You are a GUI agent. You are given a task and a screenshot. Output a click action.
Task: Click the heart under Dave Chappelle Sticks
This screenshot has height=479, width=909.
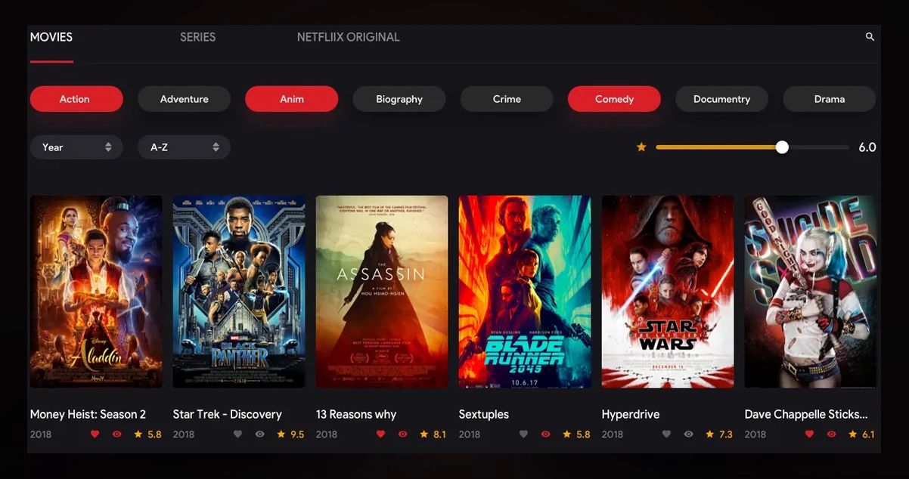tap(809, 434)
